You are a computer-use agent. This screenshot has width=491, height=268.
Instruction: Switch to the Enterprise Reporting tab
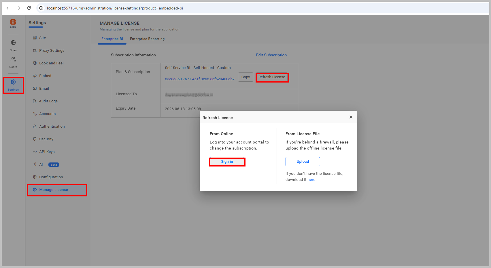click(x=147, y=39)
